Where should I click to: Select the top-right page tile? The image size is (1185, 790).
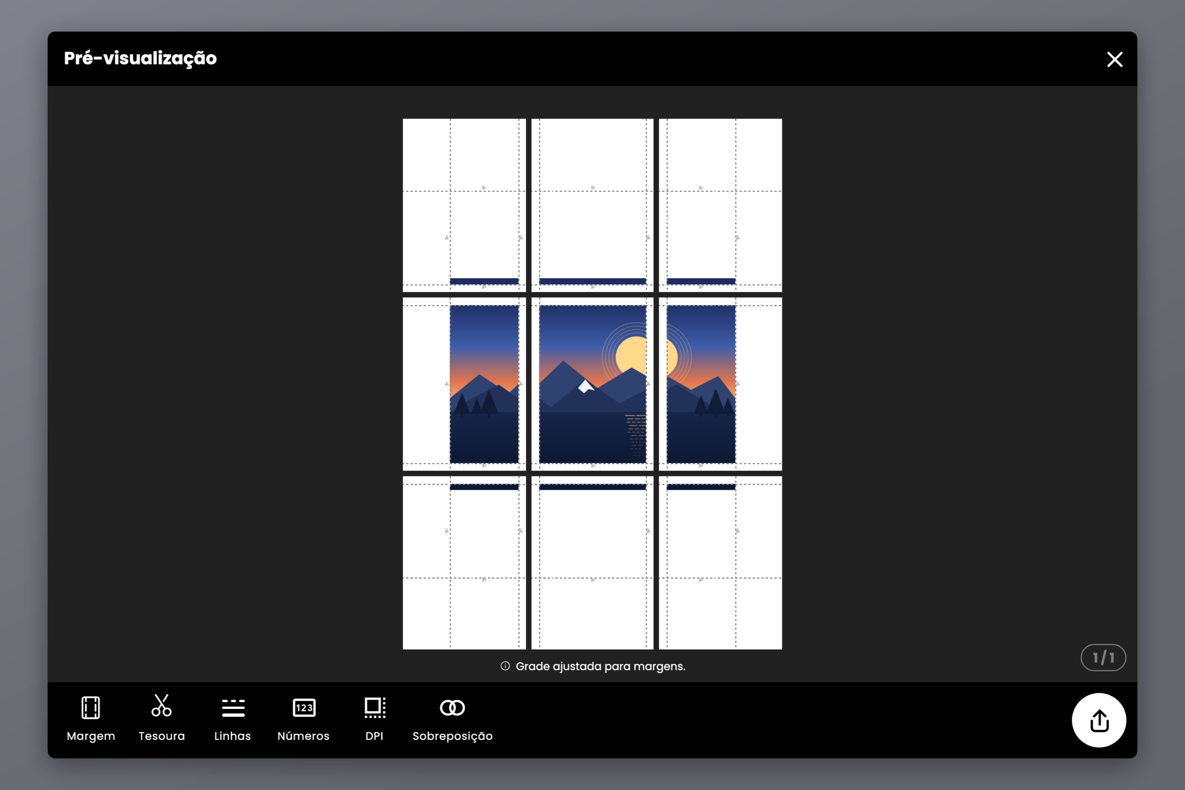[x=720, y=205]
